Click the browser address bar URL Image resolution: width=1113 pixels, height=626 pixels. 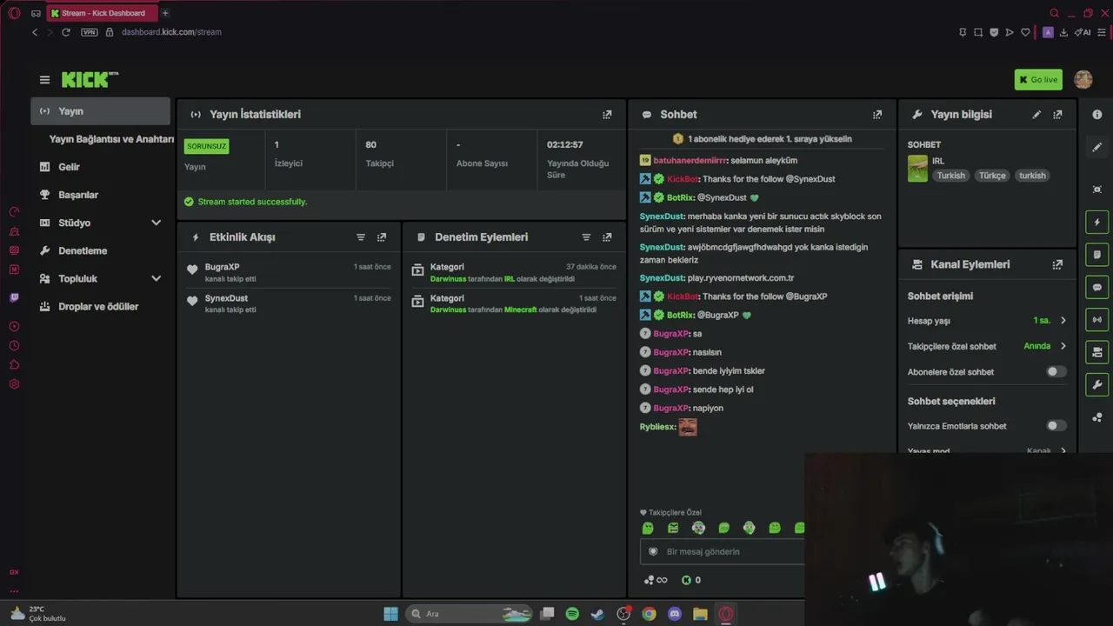(171, 32)
